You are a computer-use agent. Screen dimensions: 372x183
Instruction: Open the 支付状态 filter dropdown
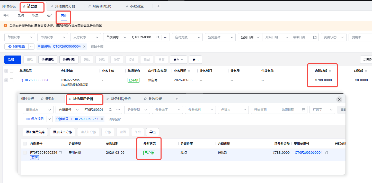(86, 37)
